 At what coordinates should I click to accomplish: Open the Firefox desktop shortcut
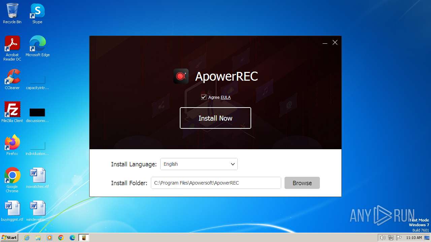12,145
